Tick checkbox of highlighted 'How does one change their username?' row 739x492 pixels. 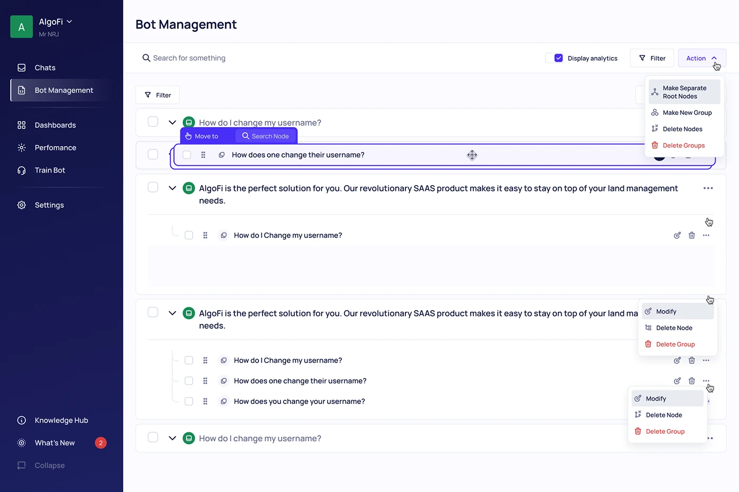tap(187, 155)
